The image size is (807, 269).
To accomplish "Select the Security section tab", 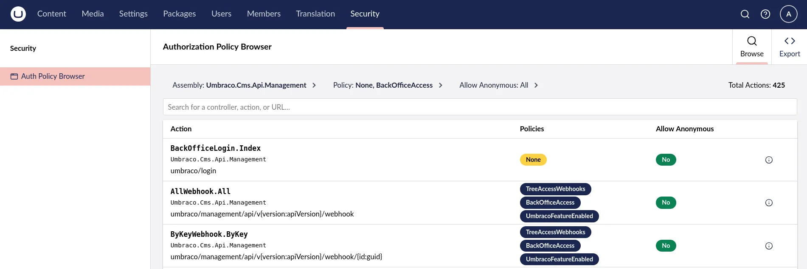I will (365, 14).
